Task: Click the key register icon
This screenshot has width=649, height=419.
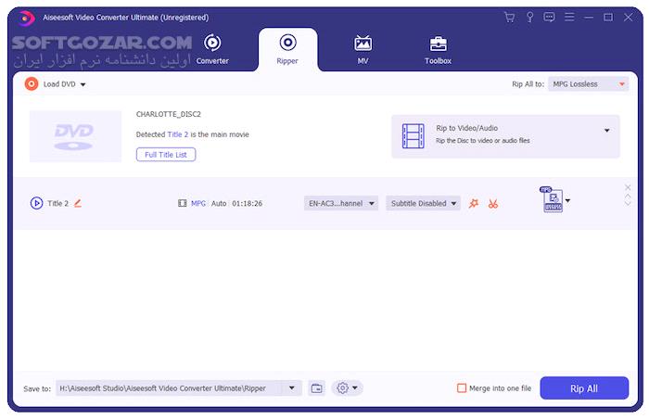Action: [529, 18]
